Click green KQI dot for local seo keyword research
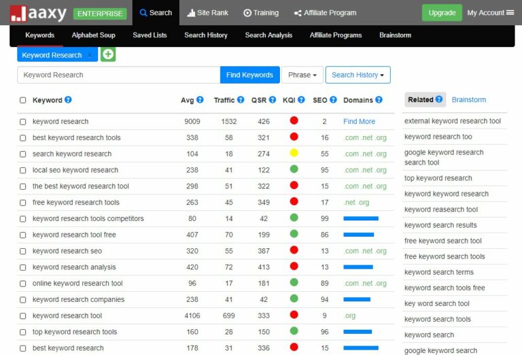This screenshot has height=355, width=522. click(x=294, y=169)
